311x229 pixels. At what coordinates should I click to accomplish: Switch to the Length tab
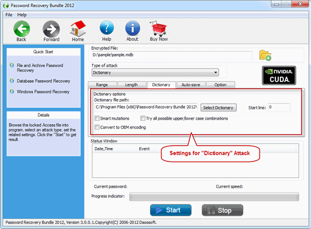[x=131, y=84]
